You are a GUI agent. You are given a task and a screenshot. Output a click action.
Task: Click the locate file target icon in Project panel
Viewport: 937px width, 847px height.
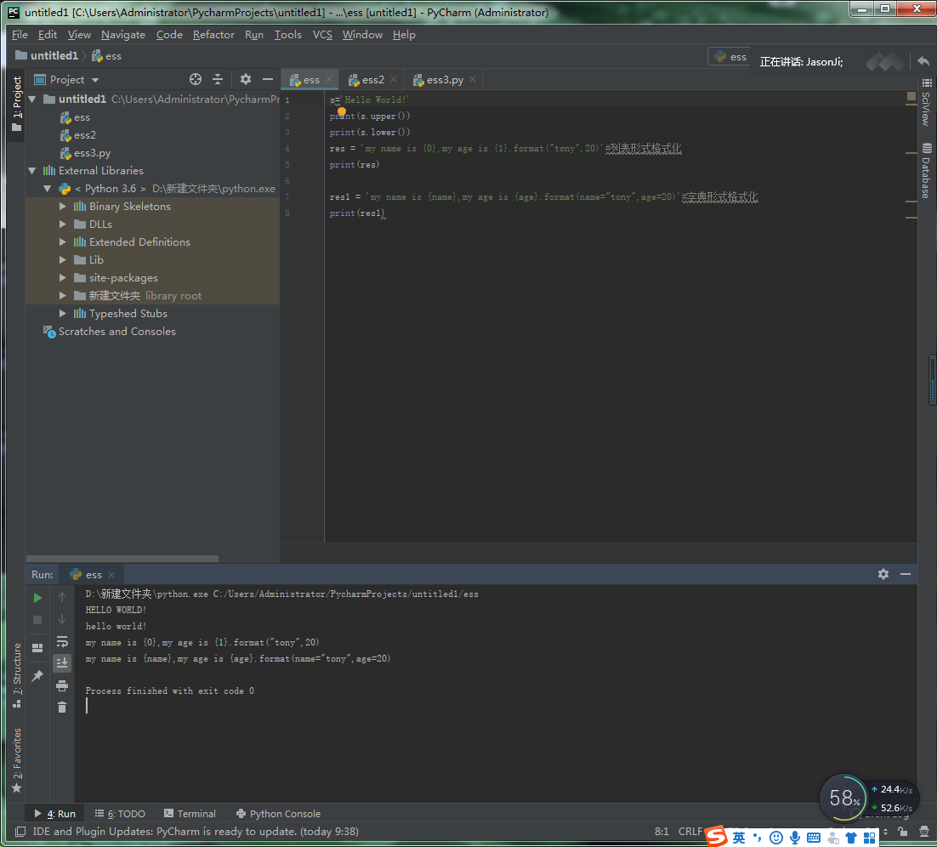[196, 79]
